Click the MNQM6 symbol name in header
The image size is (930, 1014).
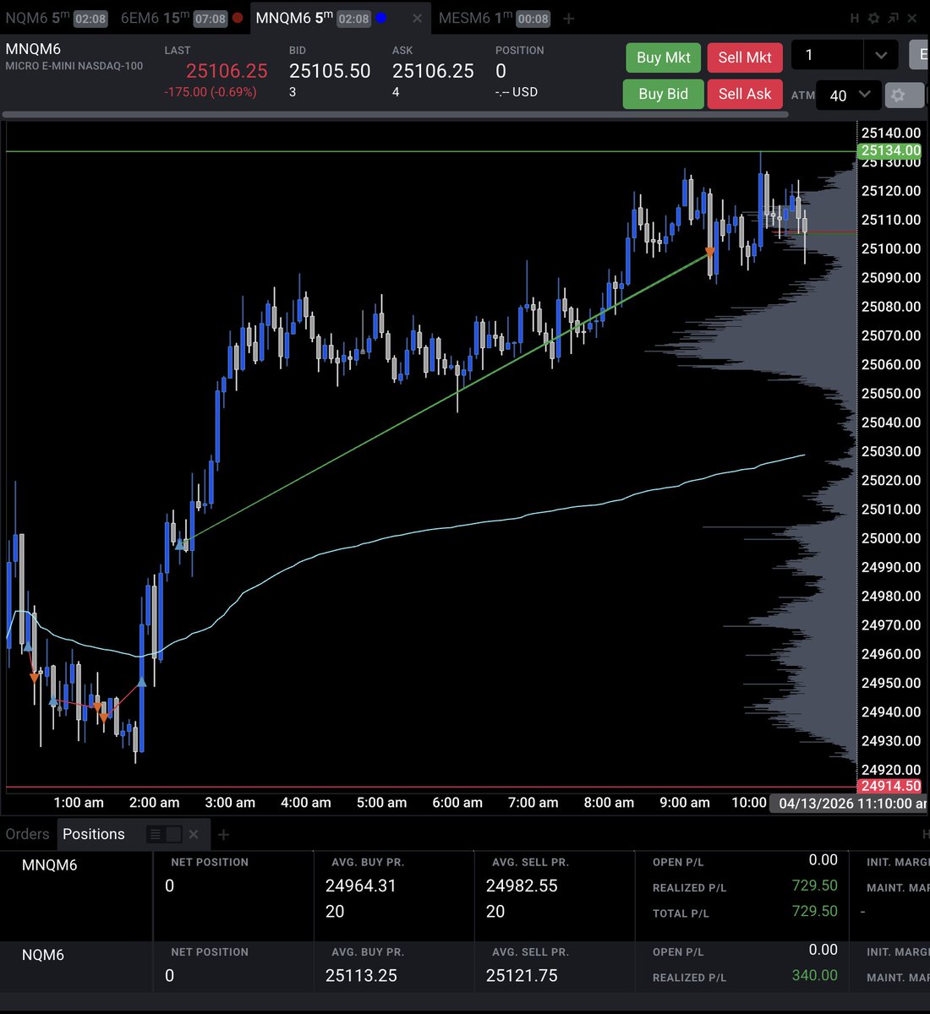[x=33, y=49]
